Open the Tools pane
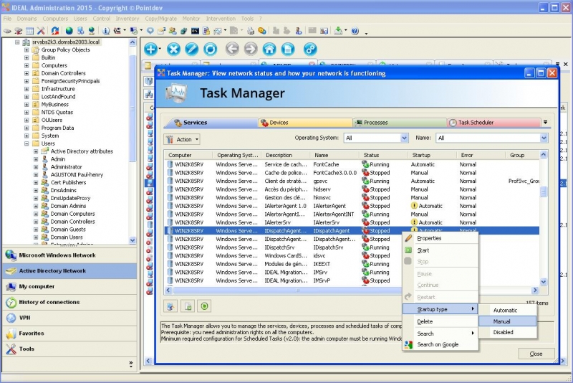The height and width of the screenshot is (383, 573). [x=69, y=349]
